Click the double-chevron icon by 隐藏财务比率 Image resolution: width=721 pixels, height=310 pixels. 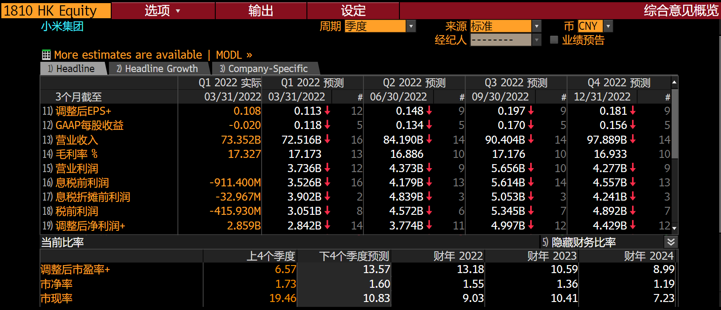click(x=671, y=242)
